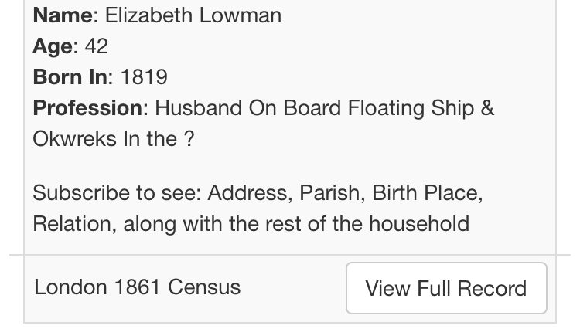Click the age value 42
The height and width of the screenshot is (329, 580).
pyautogui.click(x=97, y=46)
